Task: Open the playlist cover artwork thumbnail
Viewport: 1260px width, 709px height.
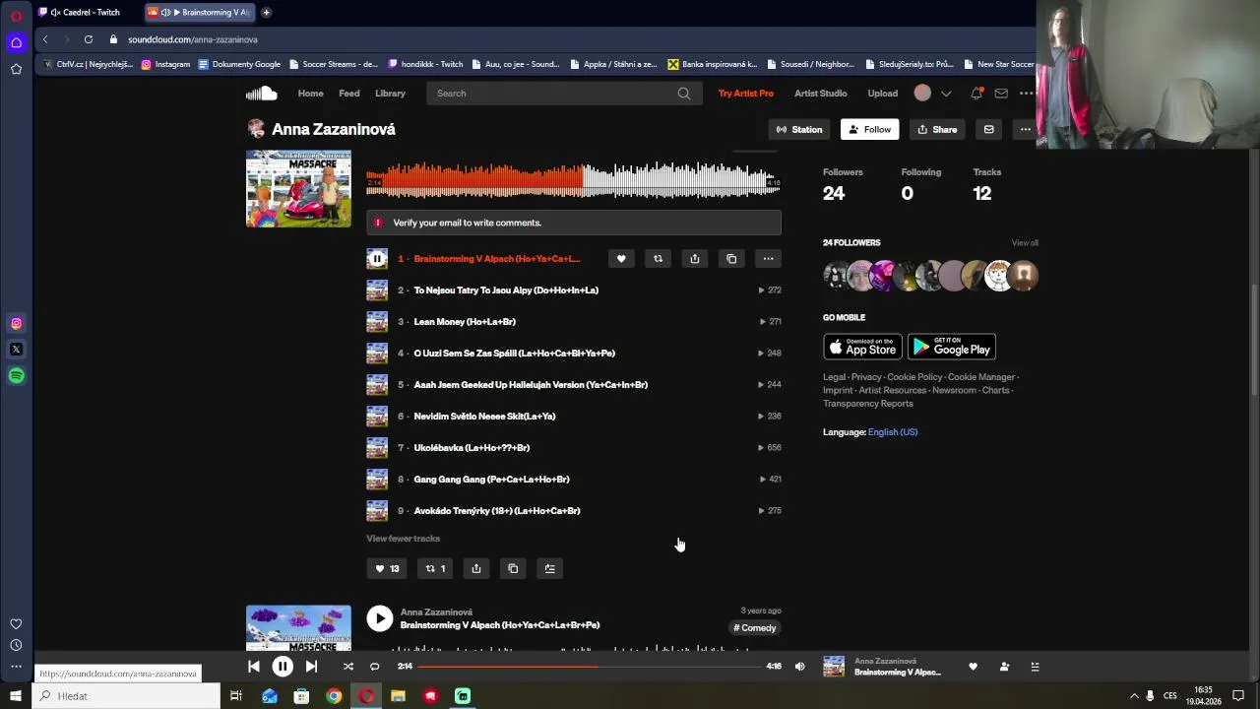Action: (298, 188)
